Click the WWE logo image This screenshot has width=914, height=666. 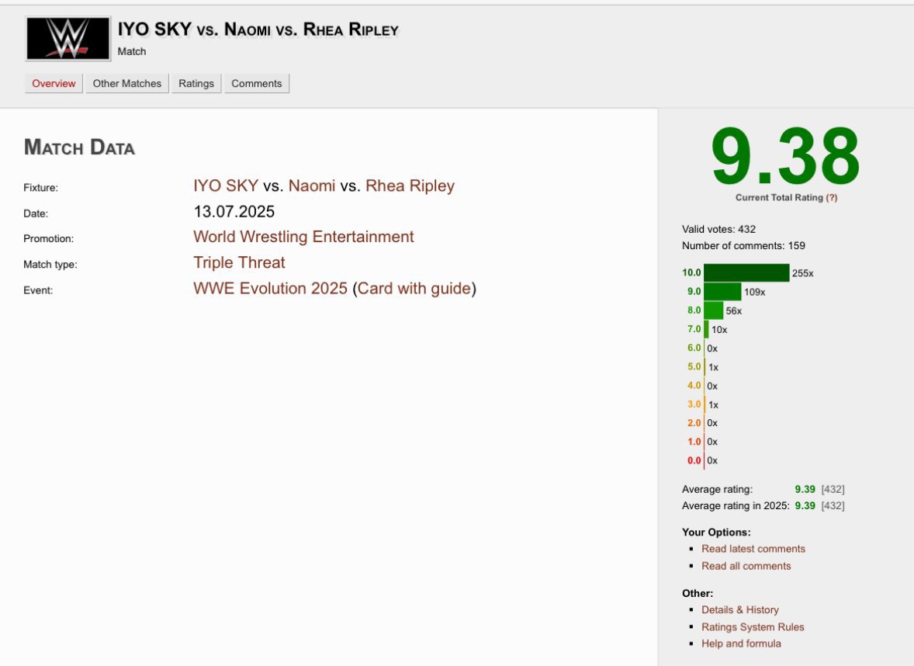coord(68,39)
